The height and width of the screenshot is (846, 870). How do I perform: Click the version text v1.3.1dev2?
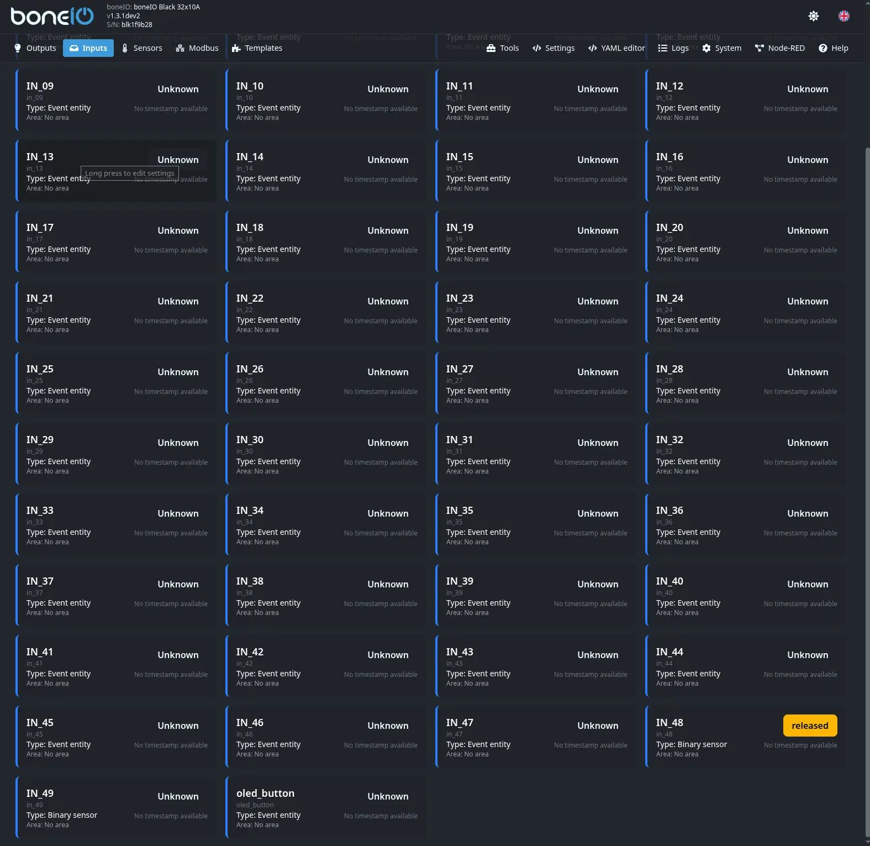(123, 16)
